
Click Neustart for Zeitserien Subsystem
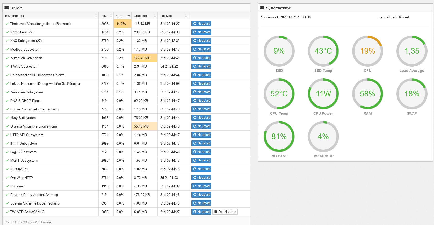coord(201,92)
